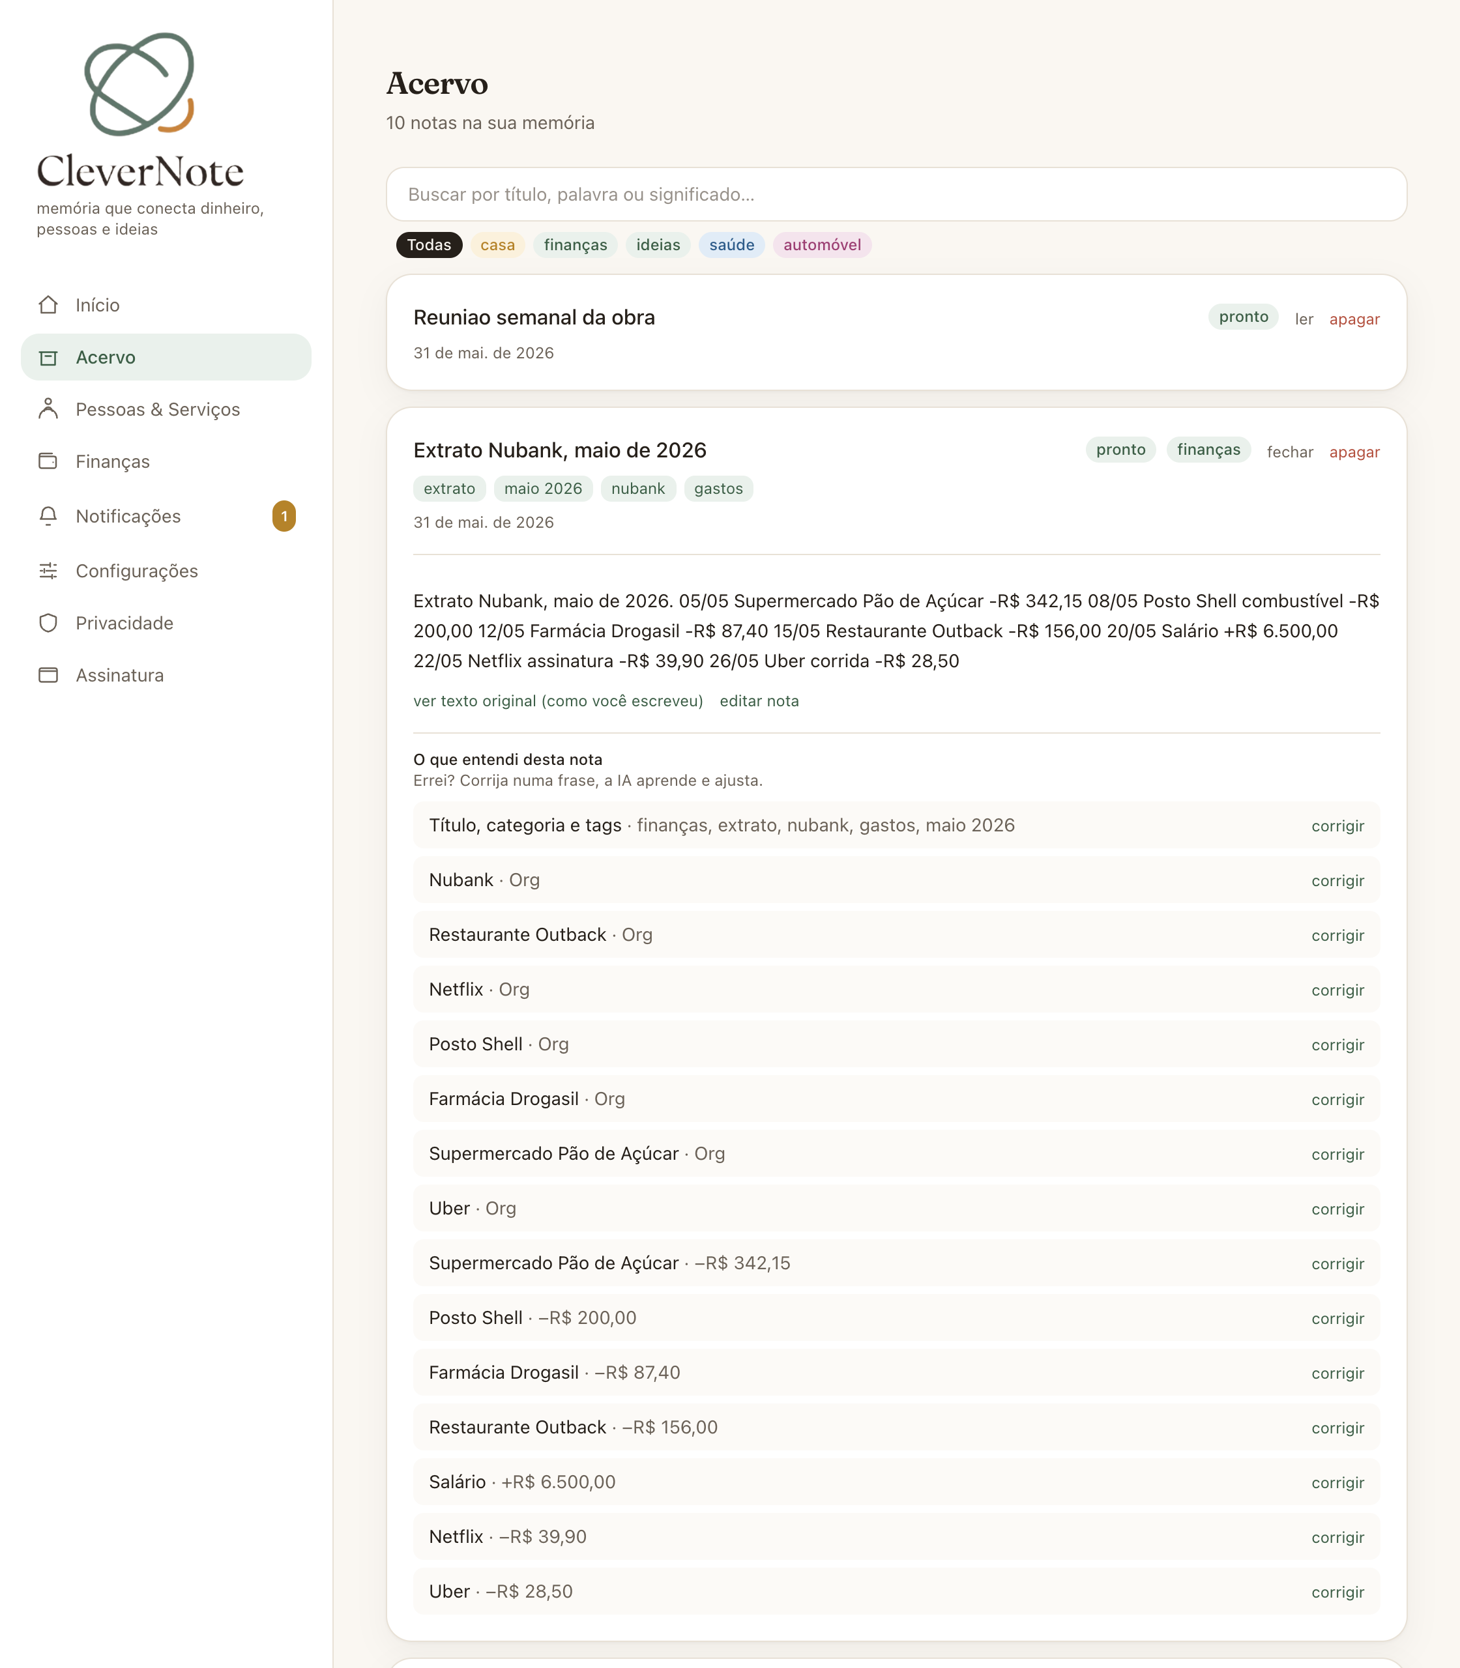Click pronto status on Extrato Nubank note
The image size is (1460, 1668).
pos(1120,449)
